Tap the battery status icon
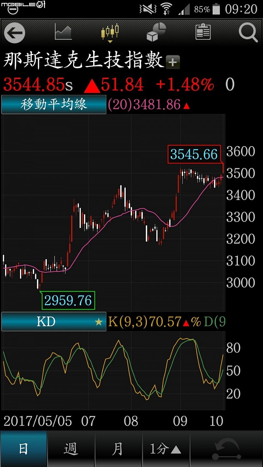 click(x=217, y=8)
